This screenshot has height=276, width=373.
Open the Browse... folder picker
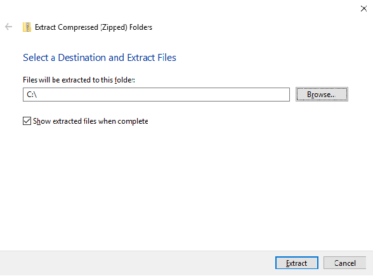(x=322, y=94)
